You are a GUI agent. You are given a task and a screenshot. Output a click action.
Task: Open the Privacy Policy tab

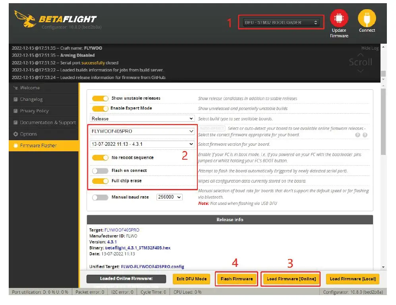click(x=44, y=111)
